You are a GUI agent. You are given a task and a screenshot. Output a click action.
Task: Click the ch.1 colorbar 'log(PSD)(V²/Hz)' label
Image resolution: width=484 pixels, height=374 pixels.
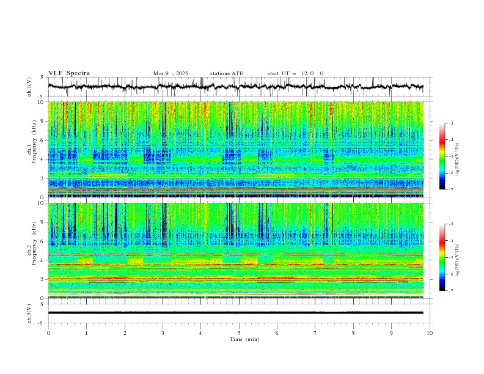[x=458, y=159]
